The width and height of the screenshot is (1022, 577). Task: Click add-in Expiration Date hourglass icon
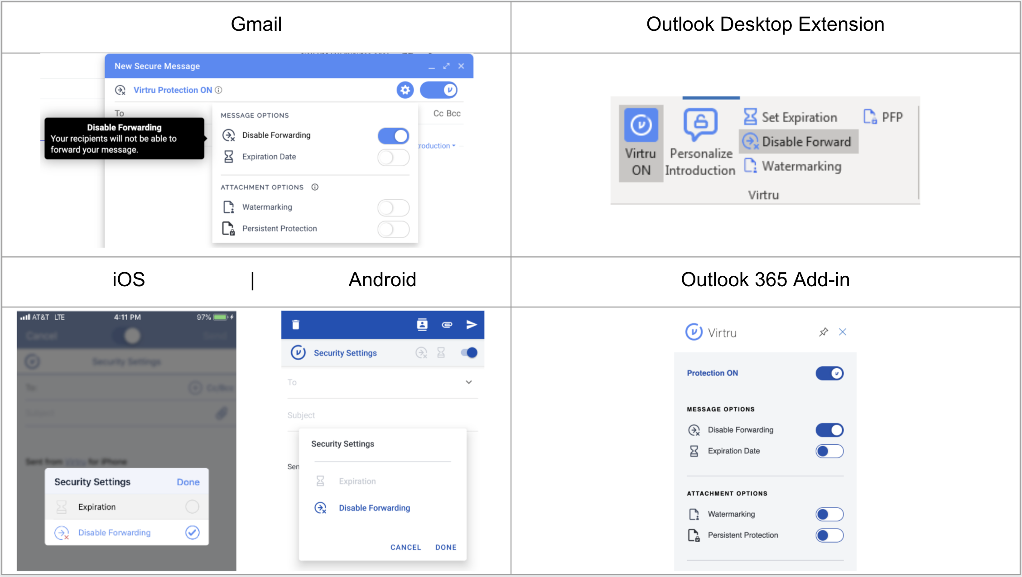[694, 451]
